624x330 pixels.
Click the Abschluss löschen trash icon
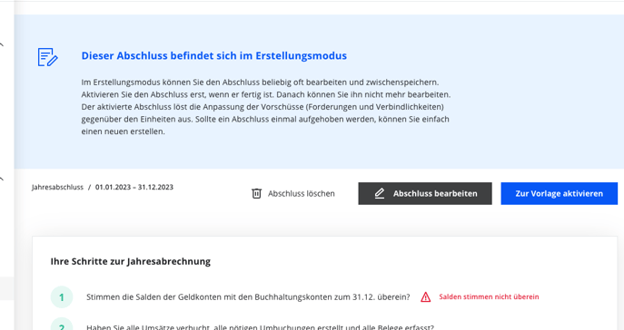point(257,193)
